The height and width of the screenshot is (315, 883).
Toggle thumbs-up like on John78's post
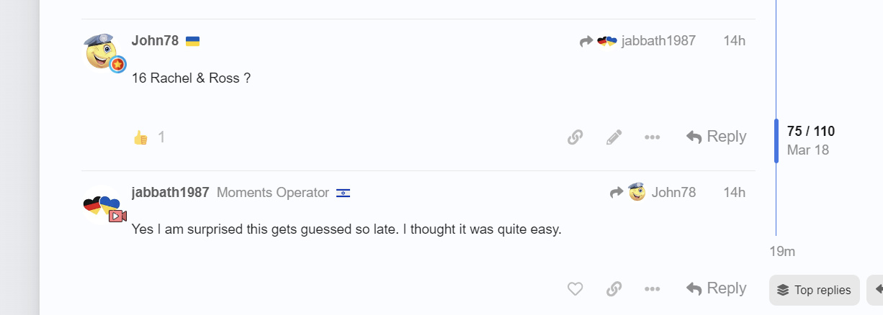pyautogui.click(x=140, y=137)
